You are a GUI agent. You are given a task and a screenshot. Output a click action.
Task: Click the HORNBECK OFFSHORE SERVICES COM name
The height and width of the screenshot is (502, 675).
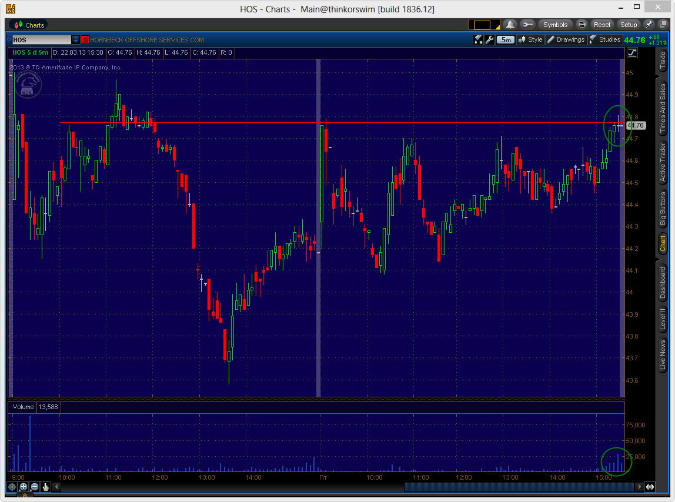[x=147, y=40]
